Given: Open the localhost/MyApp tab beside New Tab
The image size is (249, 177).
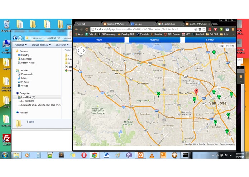Looking at the screenshot, I should click(x=115, y=24).
